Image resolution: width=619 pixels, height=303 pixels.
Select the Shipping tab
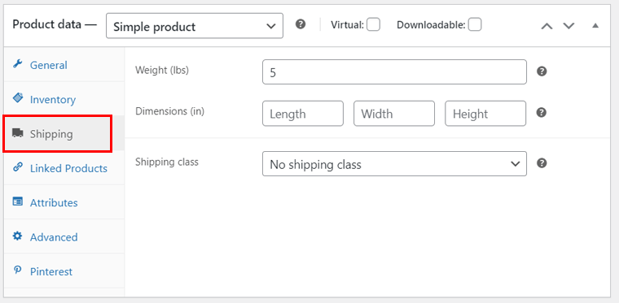pos(64,134)
